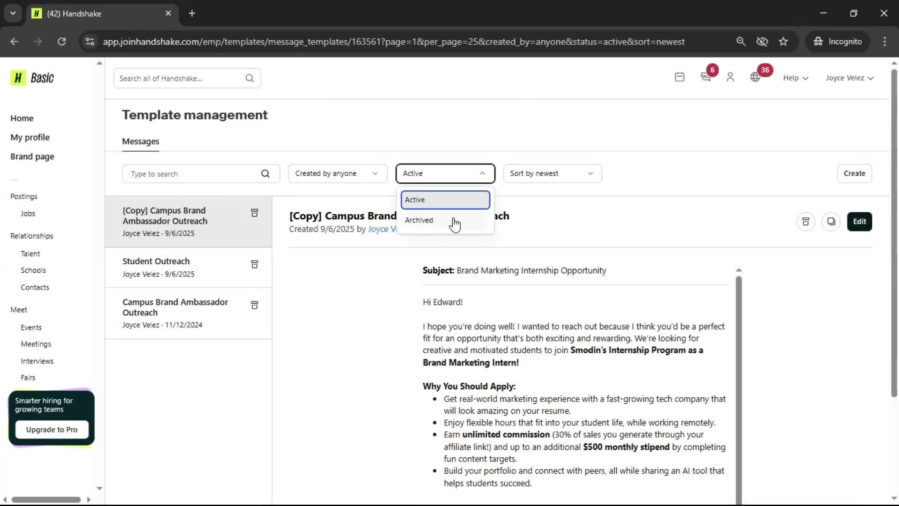This screenshot has height=506, width=899.
Task: Select [Copy] Campus Brand Ambassador Outreach template
Action: point(188,222)
